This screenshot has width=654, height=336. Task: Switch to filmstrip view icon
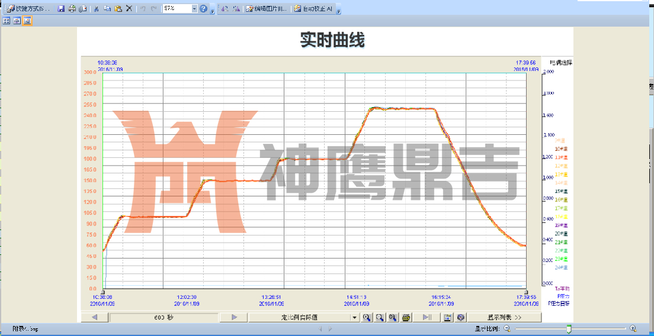point(17,20)
